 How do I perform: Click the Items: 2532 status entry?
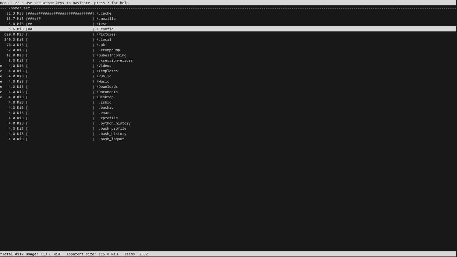click(x=136, y=254)
